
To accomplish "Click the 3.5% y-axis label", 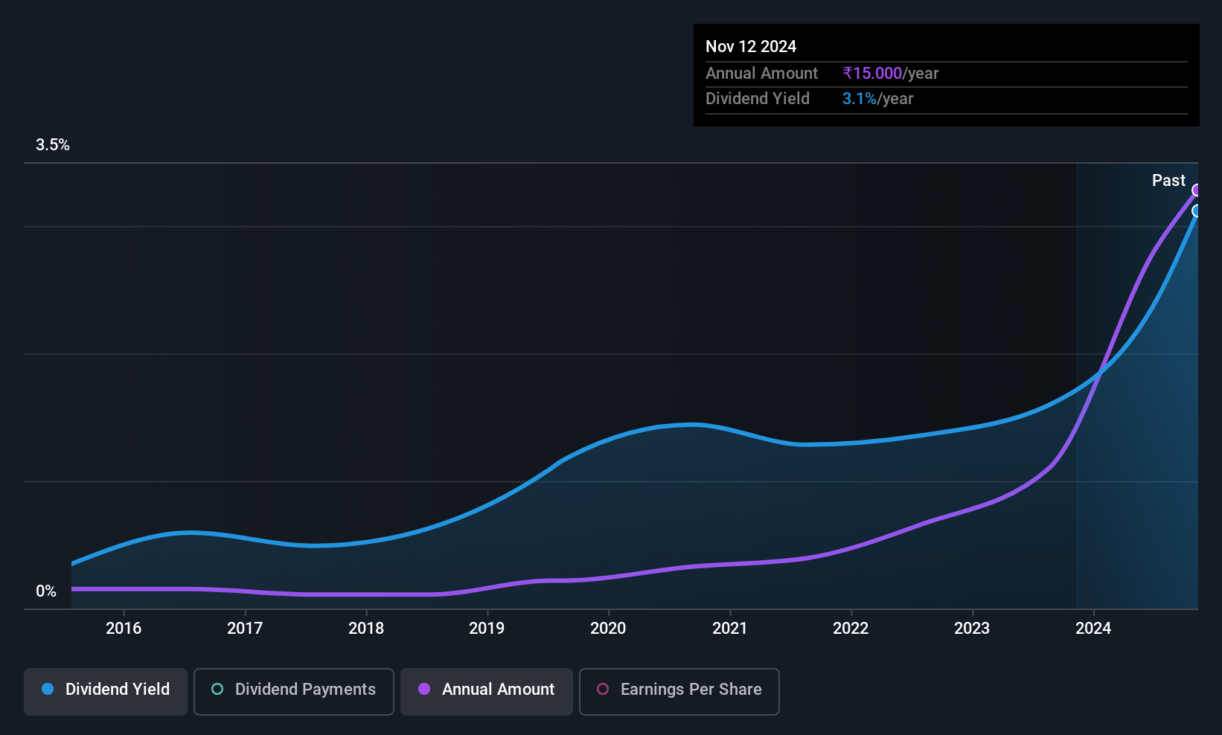I will [53, 145].
